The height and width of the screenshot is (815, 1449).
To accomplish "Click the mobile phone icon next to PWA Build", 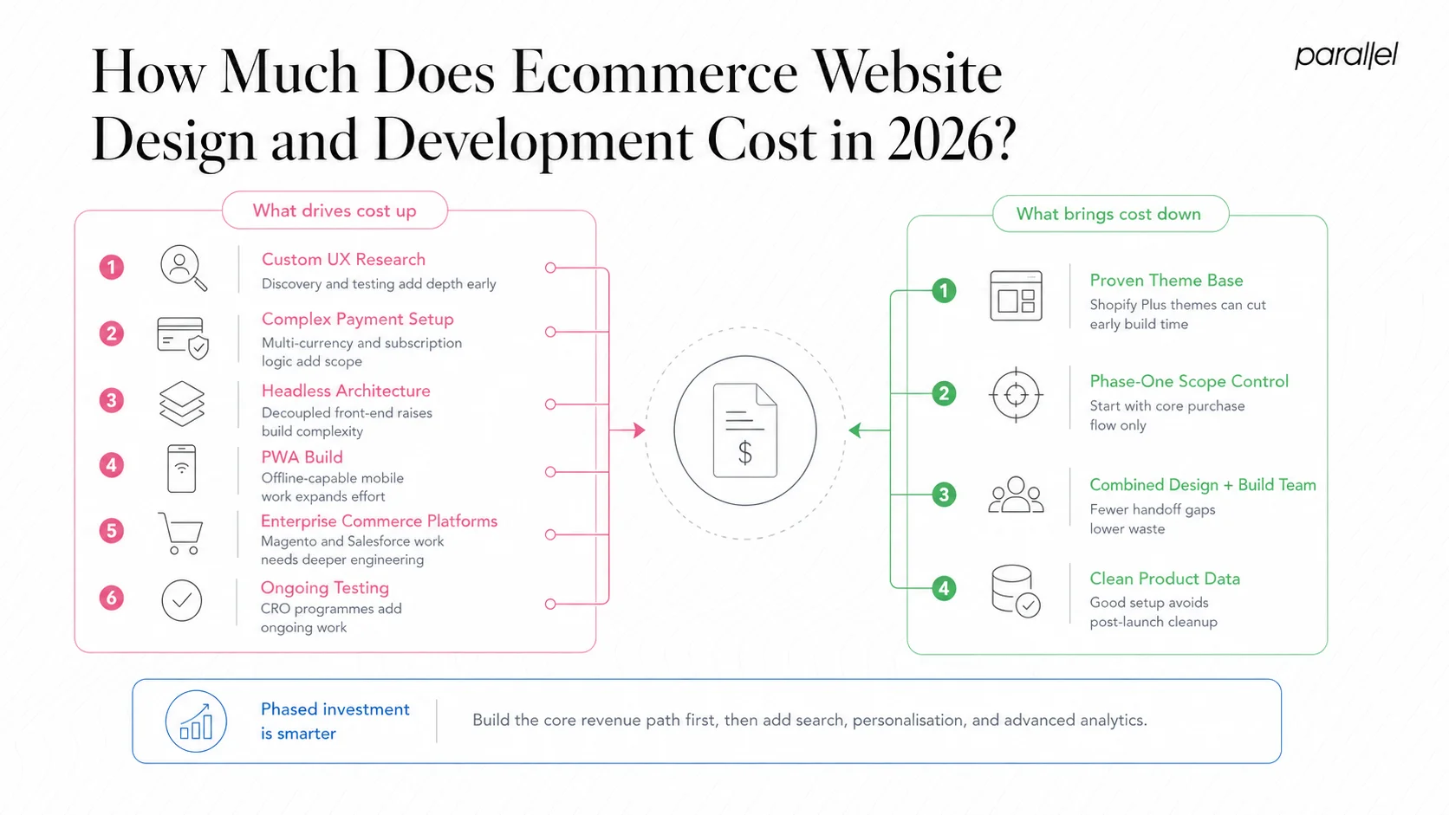I will (x=181, y=468).
